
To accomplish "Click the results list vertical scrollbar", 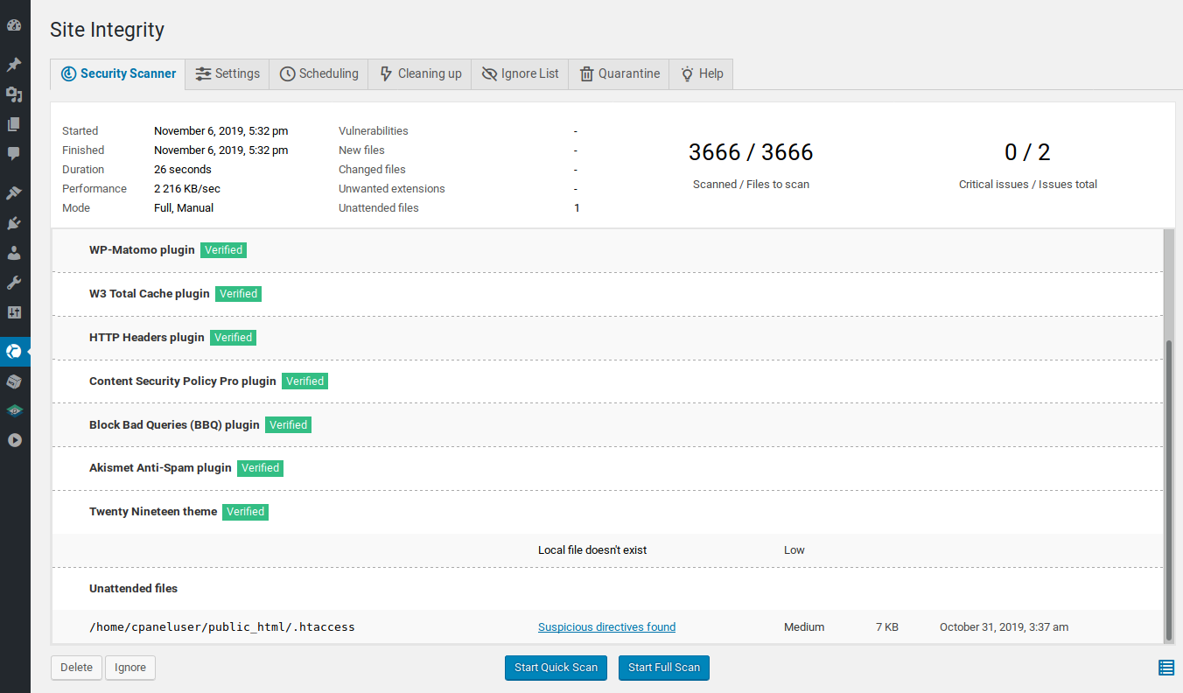I will point(1168,490).
